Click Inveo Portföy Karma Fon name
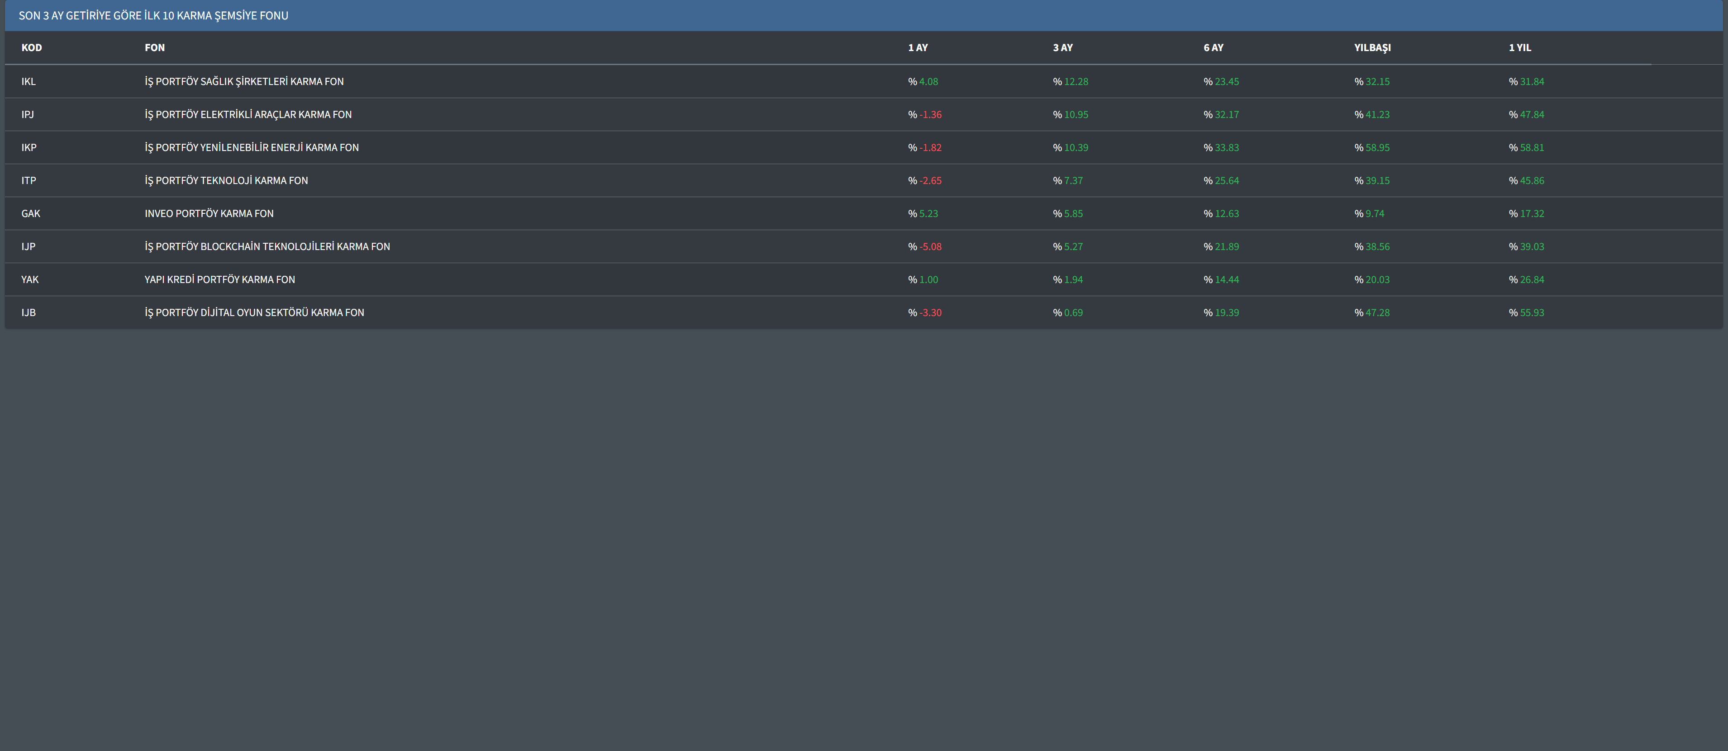The image size is (1728, 751). click(209, 213)
